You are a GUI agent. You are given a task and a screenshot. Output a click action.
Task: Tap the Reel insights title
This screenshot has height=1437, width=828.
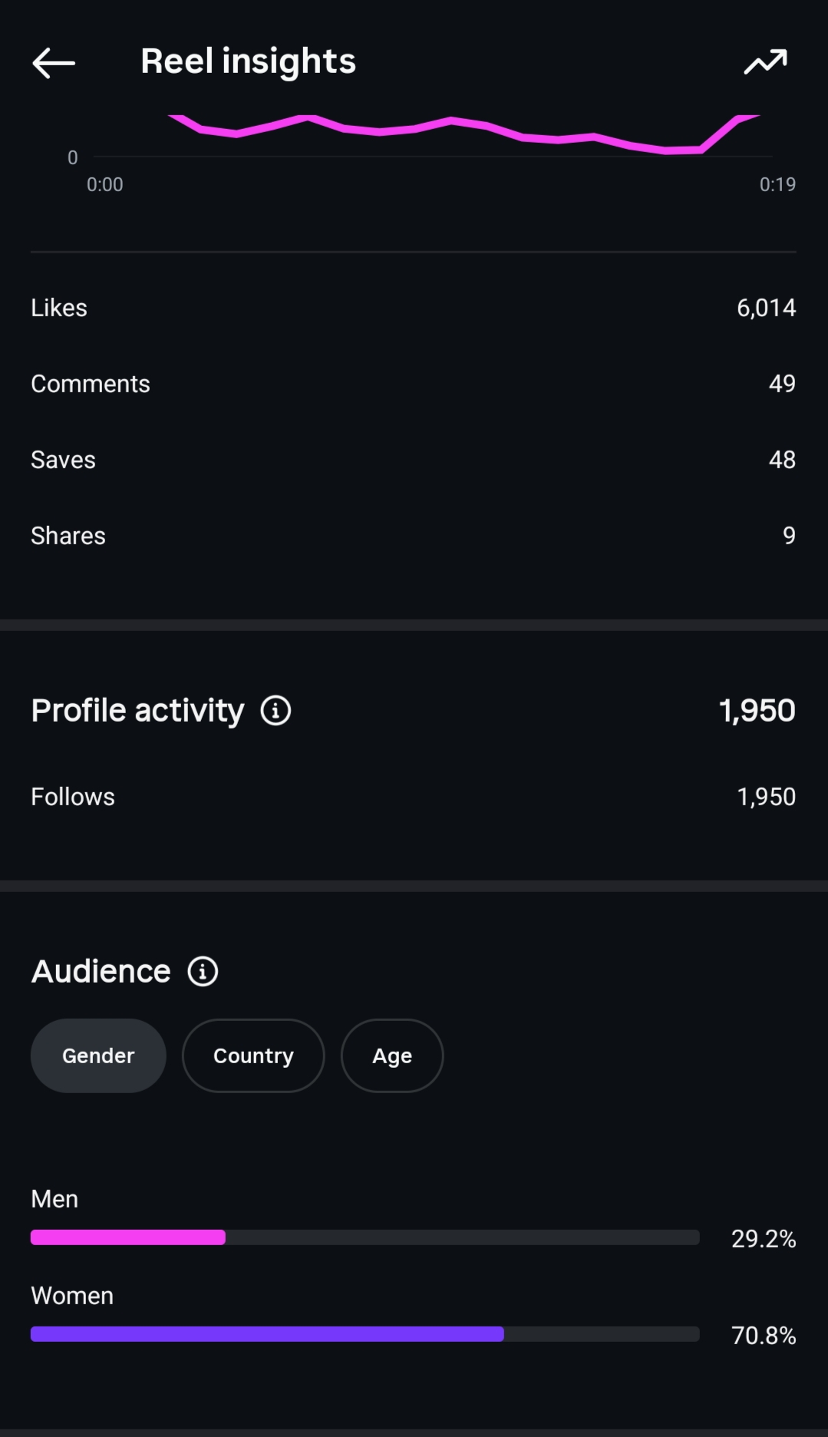(x=248, y=61)
